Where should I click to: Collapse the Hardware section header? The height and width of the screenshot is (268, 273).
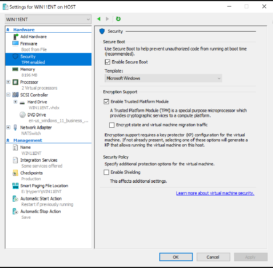tap(8, 30)
